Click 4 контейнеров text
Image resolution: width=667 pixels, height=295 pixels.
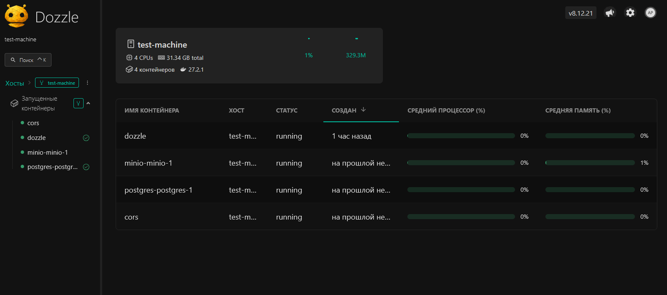tap(155, 70)
